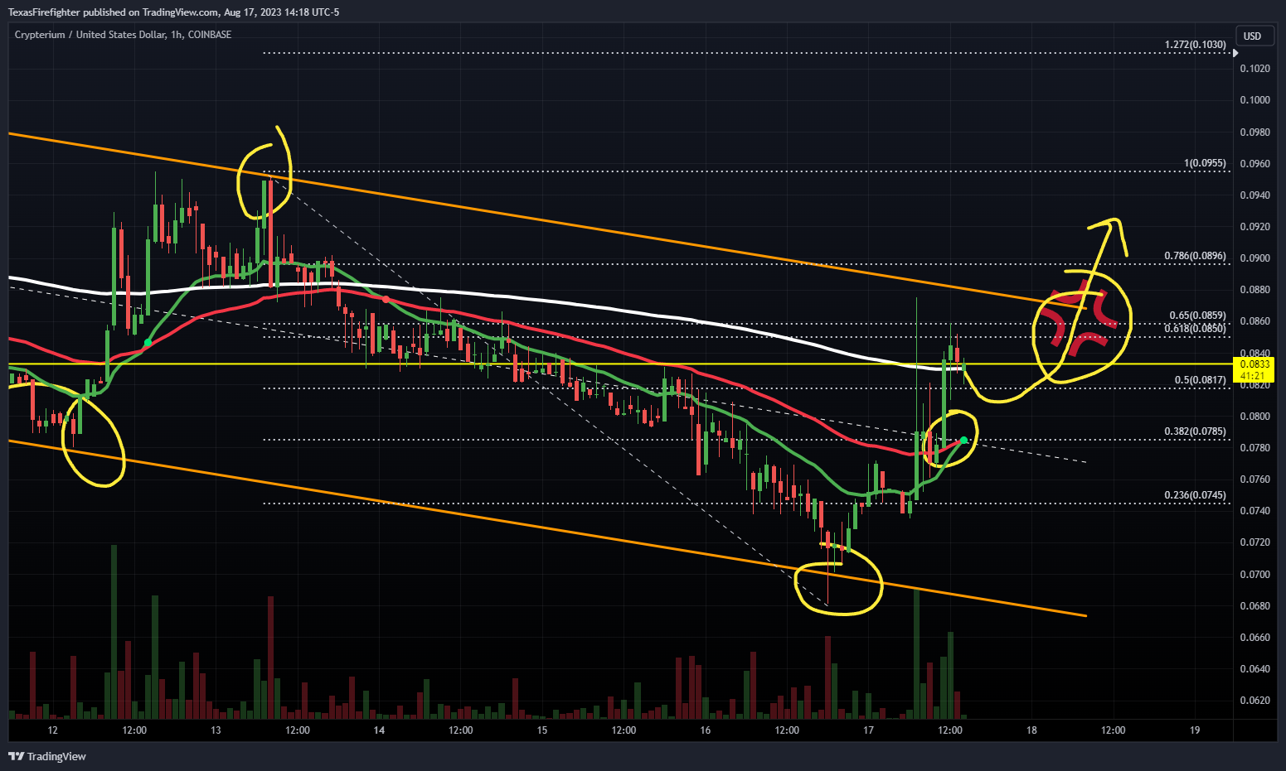The width and height of the screenshot is (1286, 771).
Task: Click the 0.1000 price axis value
Action: click(1254, 99)
